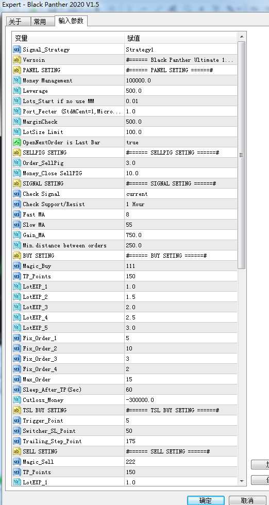Viewport: 269px width, 505px height.
Task: Click the integer icon beside Fast MA
Action: coord(16,214)
